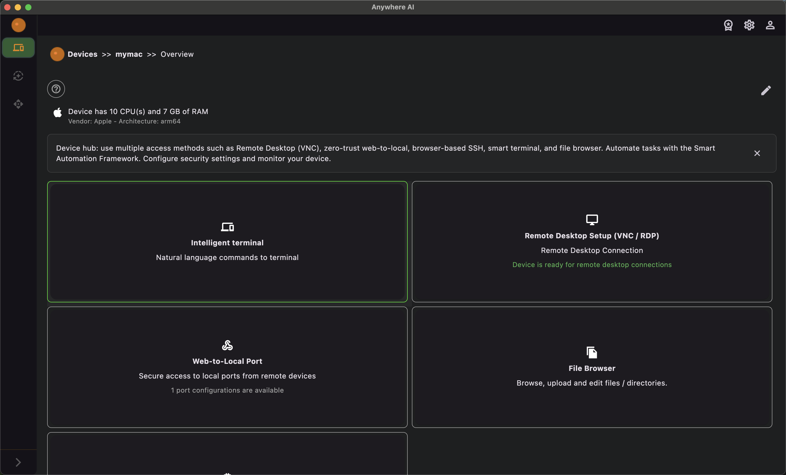Click the help question mark icon
Screen dimensions: 786x475
(x=56, y=89)
